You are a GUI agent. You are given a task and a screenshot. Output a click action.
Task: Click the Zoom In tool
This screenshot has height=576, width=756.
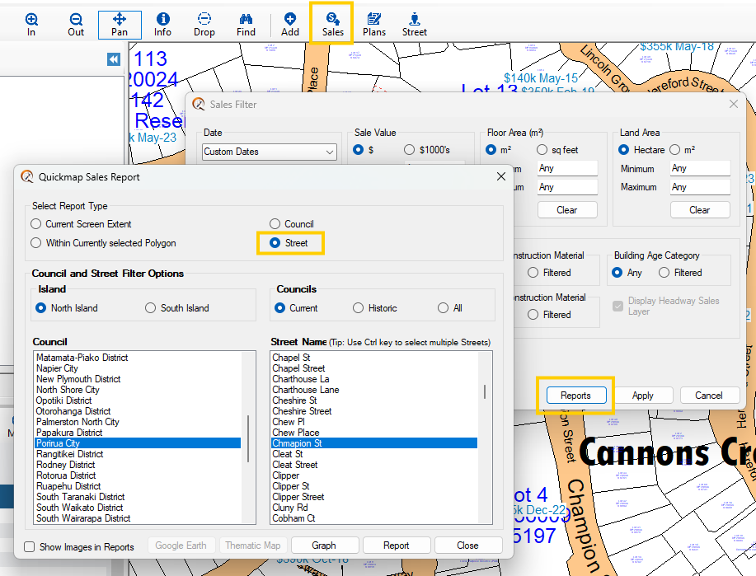click(x=31, y=24)
